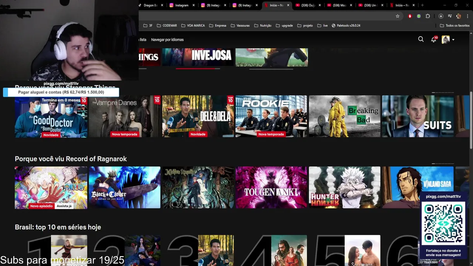Open the Black Clover anime card
Viewport: 473px width, 266px height.
coord(125,187)
